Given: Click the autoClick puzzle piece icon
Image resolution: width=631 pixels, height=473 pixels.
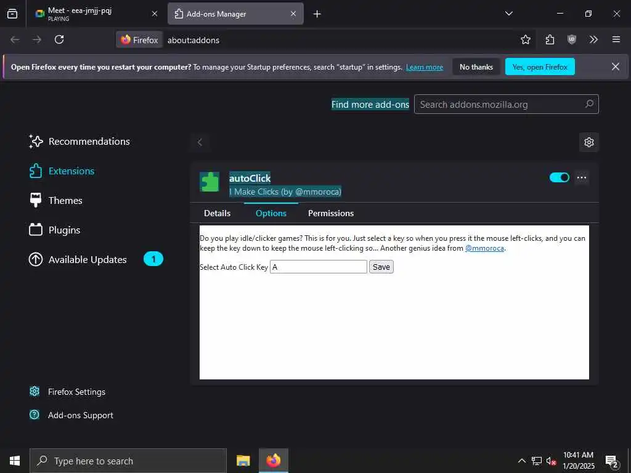Looking at the screenshot, I should click(x=210, y=182).
